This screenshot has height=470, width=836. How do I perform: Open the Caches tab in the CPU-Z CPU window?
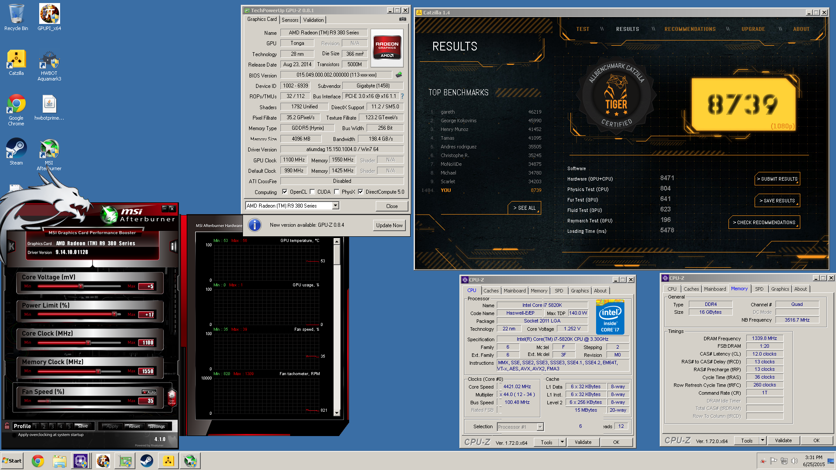[x=491, y=291]
